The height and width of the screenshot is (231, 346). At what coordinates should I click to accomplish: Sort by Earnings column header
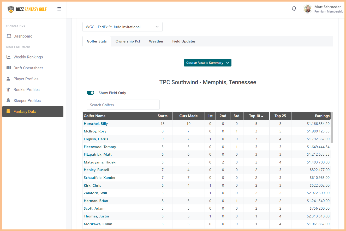coord(311,116)
